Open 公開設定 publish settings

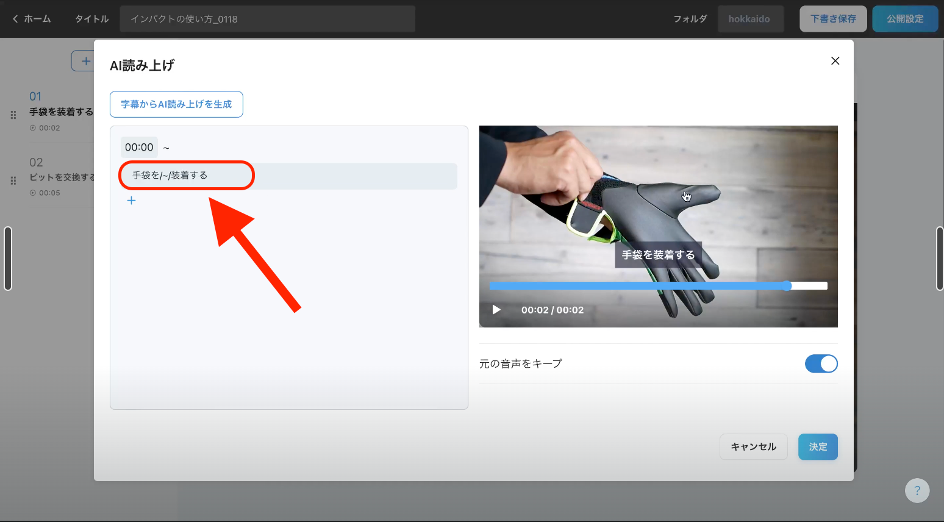905,19
